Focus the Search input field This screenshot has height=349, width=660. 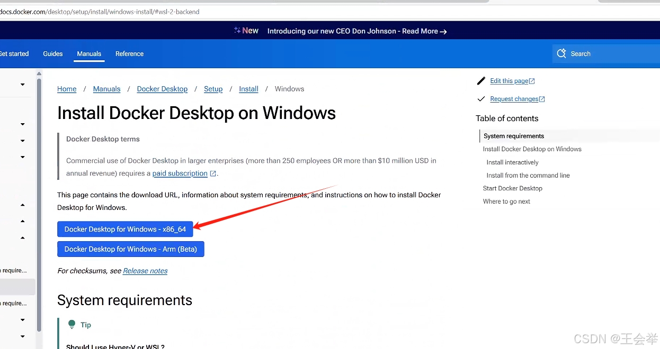click(606, 54)
